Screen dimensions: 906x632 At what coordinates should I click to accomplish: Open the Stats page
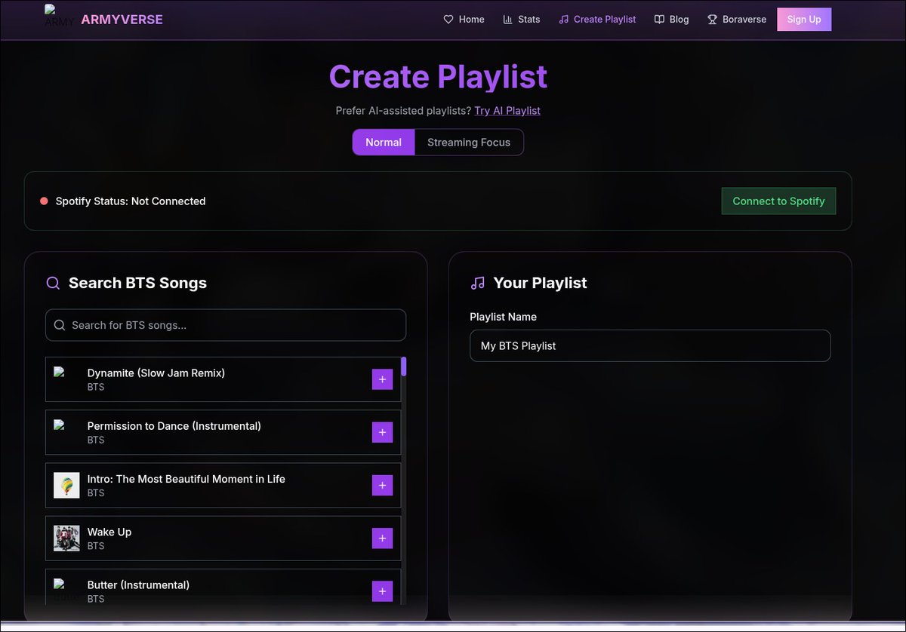[521, 20]
